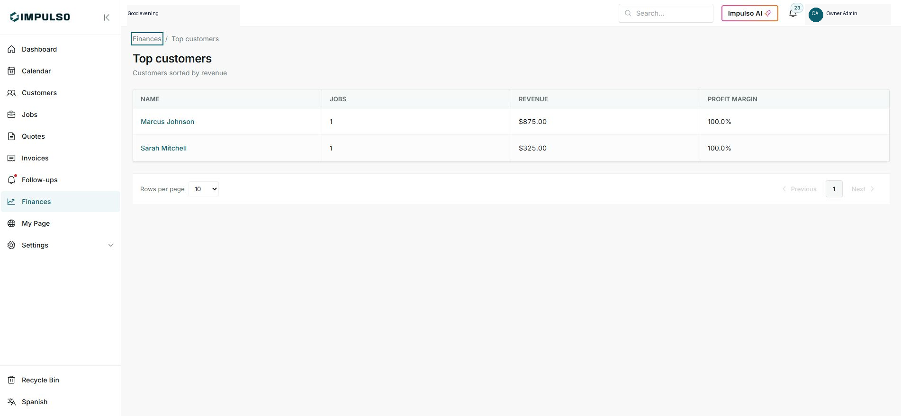Click the OA user avatar

(815, 14)
